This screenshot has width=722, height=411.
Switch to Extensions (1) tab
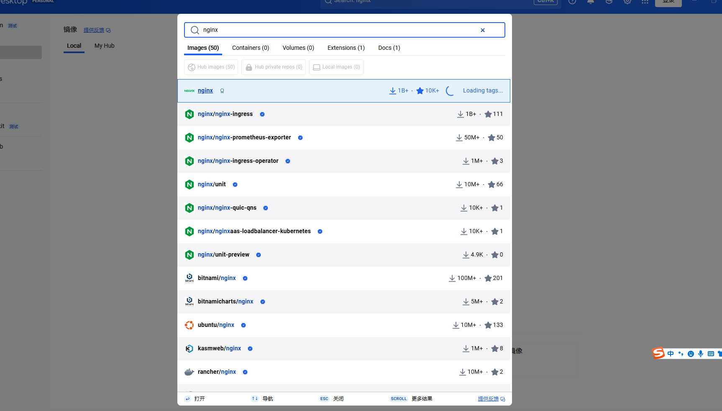346,48
